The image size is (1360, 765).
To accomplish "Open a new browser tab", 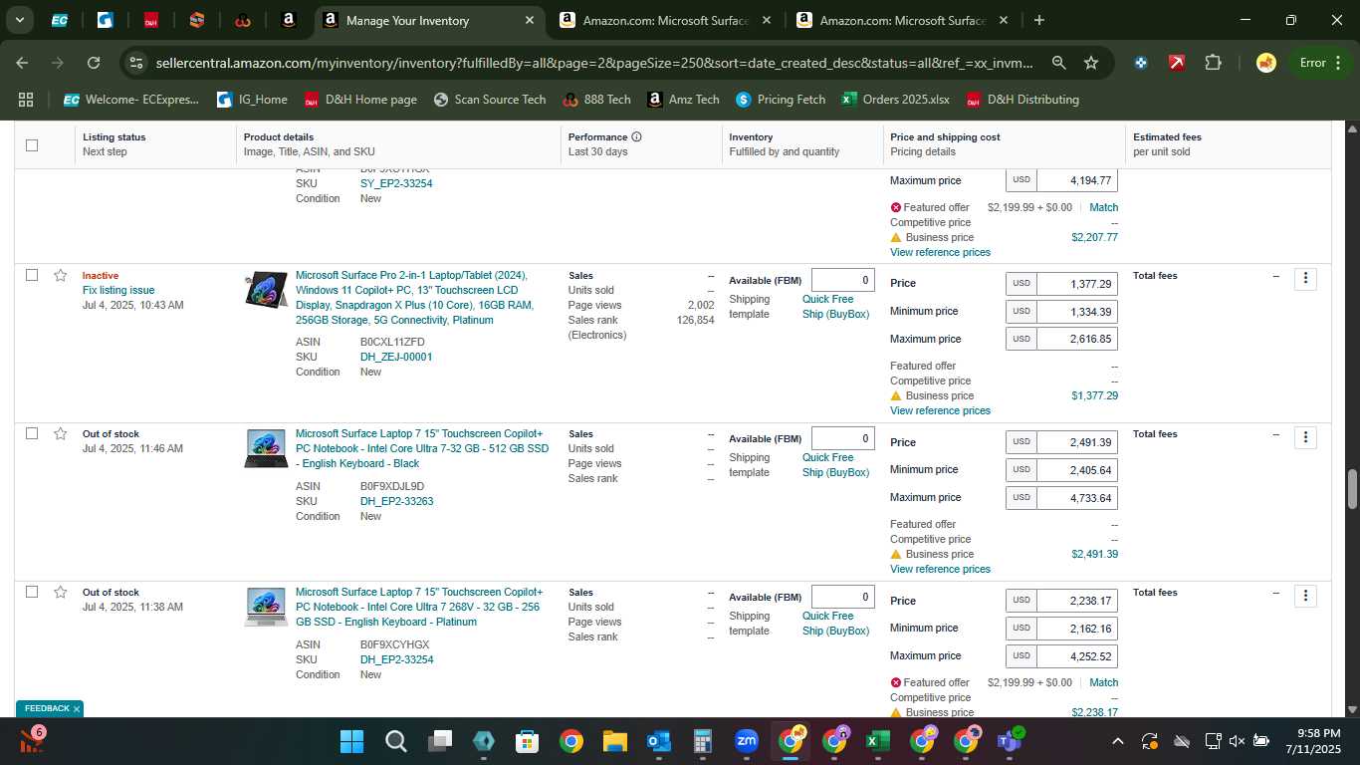I will (x=1039, y=20).
